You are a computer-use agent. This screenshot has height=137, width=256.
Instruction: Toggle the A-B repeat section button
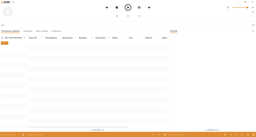128,16
